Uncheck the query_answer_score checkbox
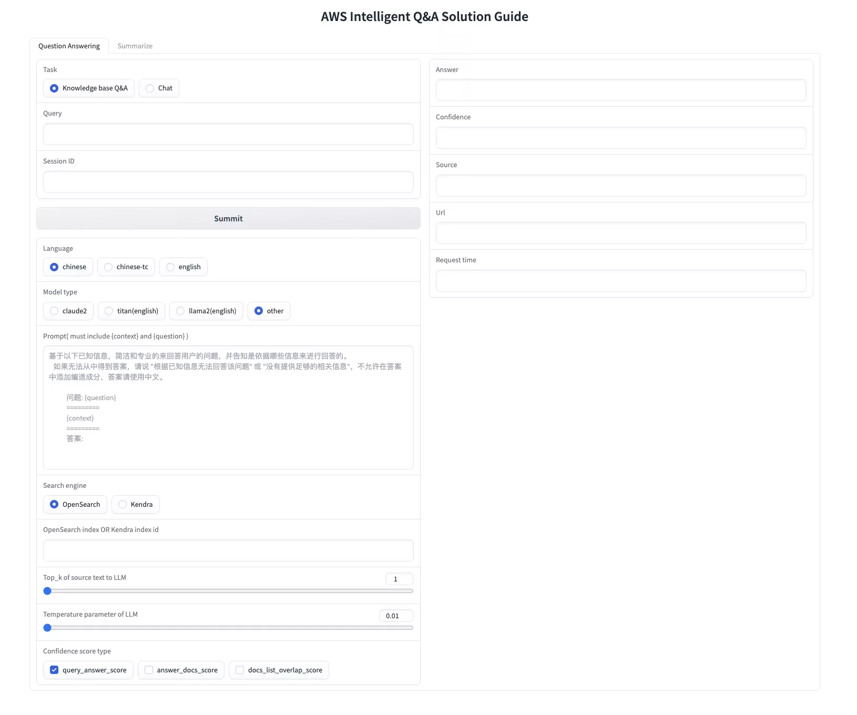This screenshot has width=857, height=715. 54,670
